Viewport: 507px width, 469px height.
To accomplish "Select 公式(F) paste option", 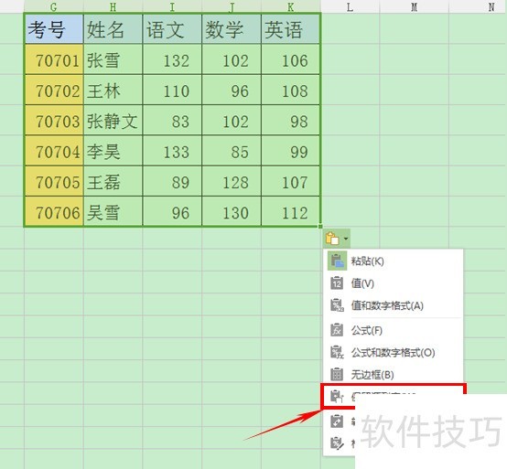I will click(394, 330).
